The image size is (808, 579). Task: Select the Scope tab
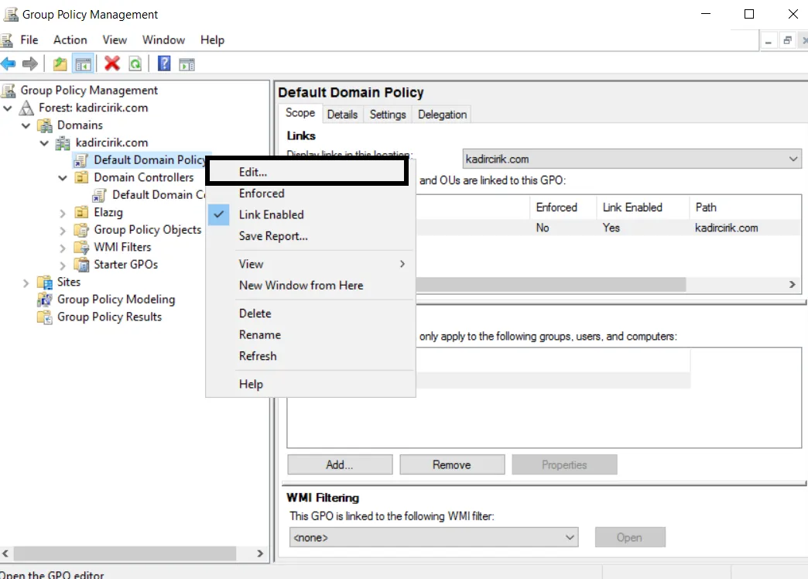pos(300,113)
